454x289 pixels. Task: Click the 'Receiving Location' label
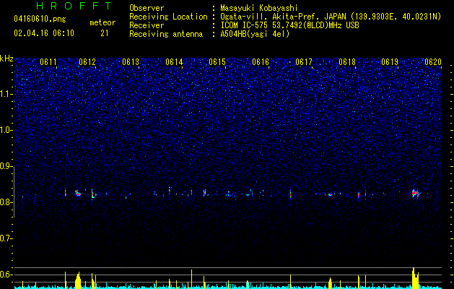168,17
